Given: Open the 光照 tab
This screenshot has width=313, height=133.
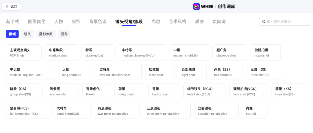Looking at the screenshot, I should 156,21.
